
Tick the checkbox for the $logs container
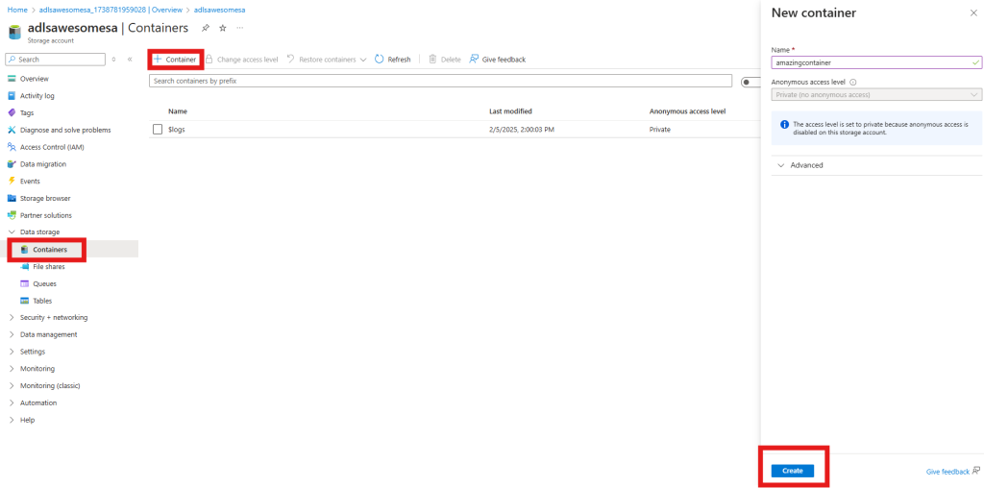click(158, 130)
